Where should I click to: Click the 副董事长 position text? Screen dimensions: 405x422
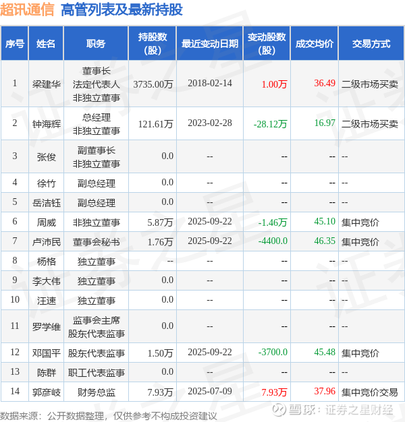point(97,150)
